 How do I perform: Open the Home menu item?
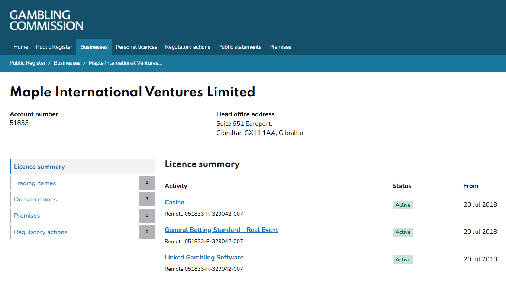click(x=21, y=47)
